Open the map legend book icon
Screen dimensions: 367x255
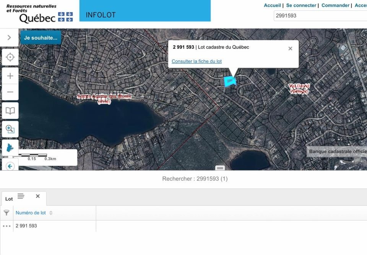(x=10, y=111)
